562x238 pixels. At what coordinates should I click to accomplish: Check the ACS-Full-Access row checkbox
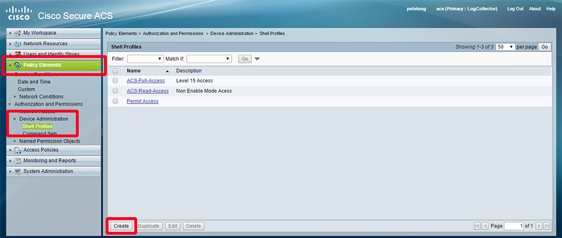click(x=115, y=80)
